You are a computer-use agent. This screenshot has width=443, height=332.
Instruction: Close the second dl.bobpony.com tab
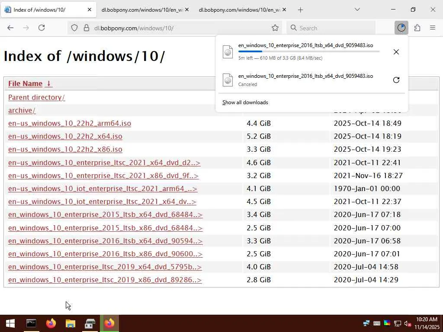pyautogui.click(x=187, y=10)
